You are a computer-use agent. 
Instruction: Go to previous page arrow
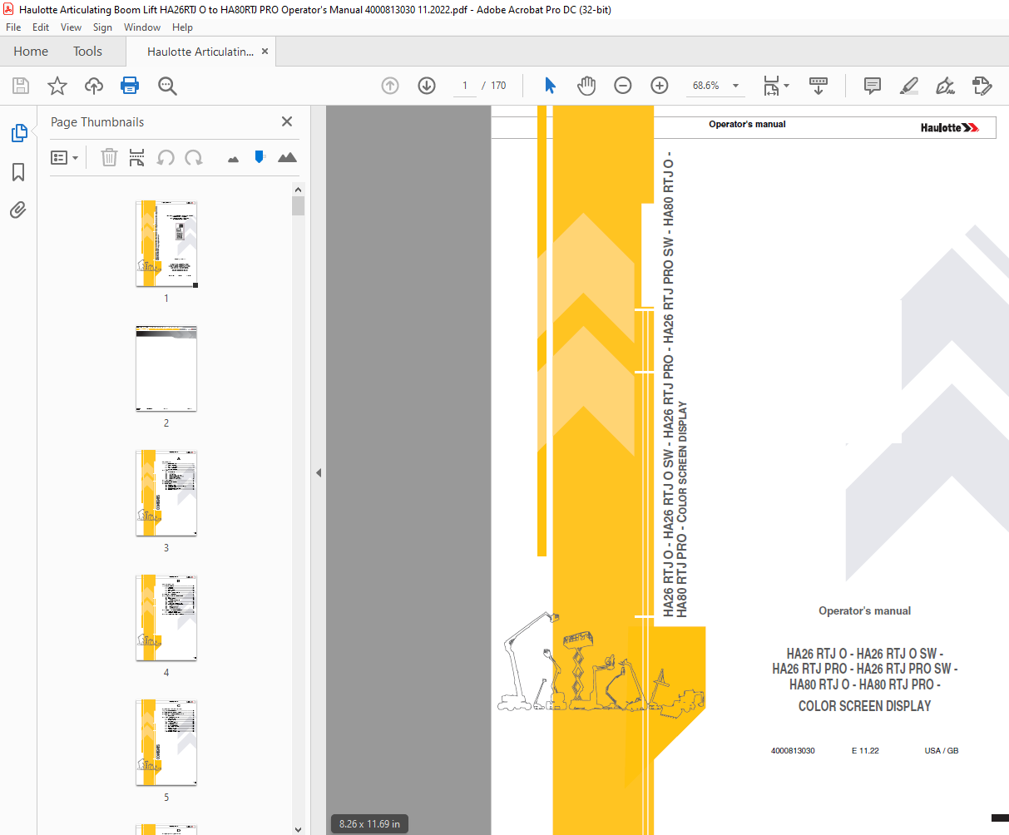[390, 86]
